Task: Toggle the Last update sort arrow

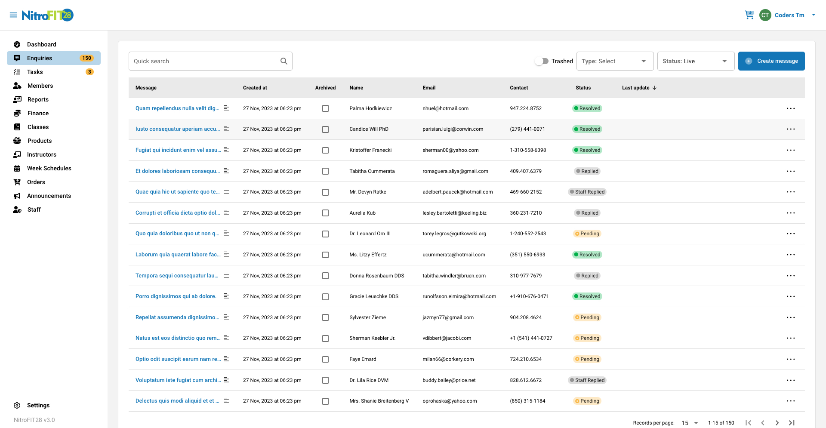Action: (x=654, y=88)
